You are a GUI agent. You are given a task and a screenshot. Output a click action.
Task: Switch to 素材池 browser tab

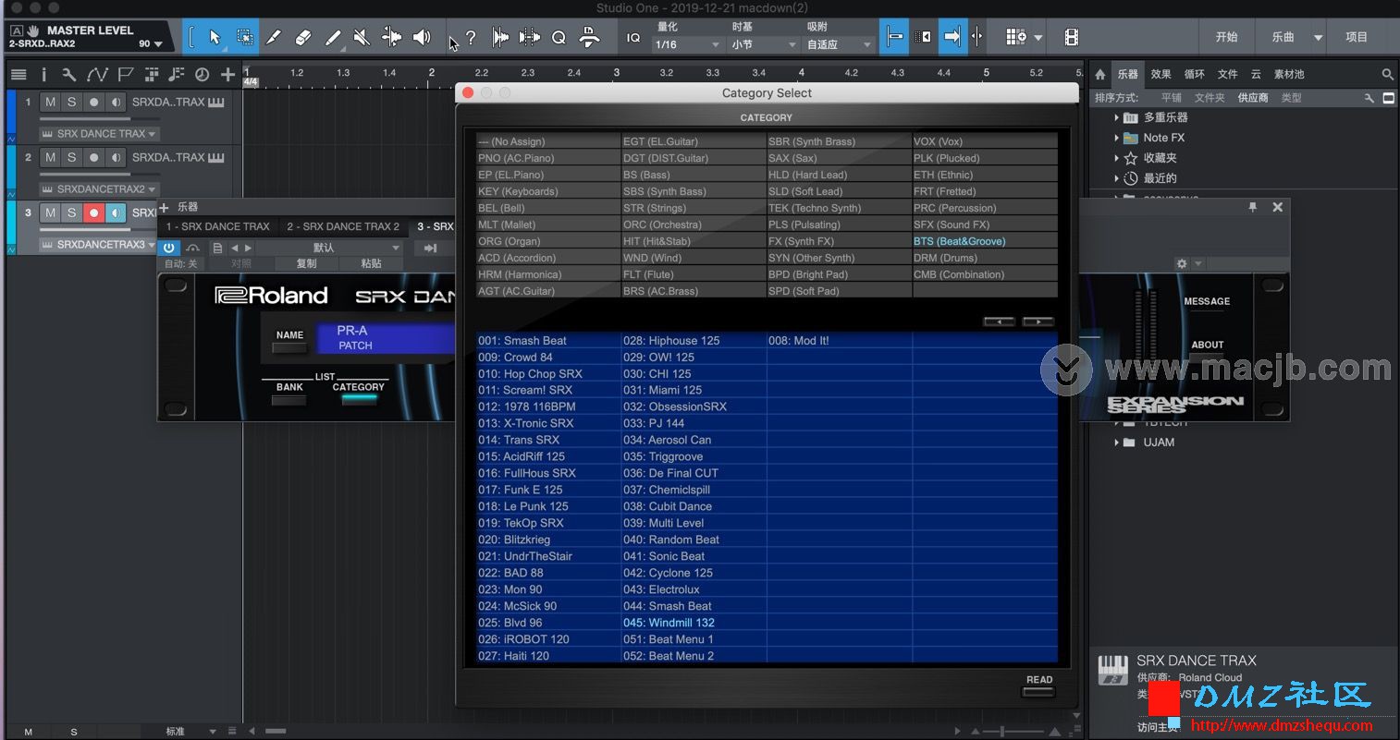[x=1288, y=74]
